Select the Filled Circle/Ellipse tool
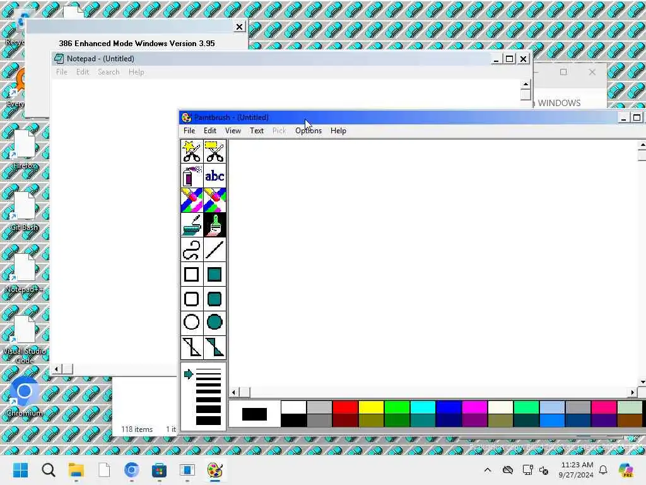This screenshot has height=485, width=646. coord(214,323)
